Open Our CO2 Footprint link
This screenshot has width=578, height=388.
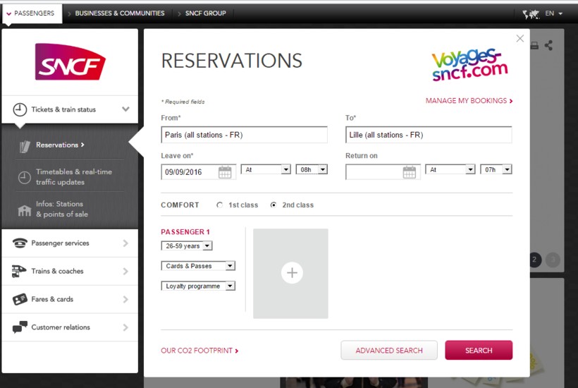(199, 351)
